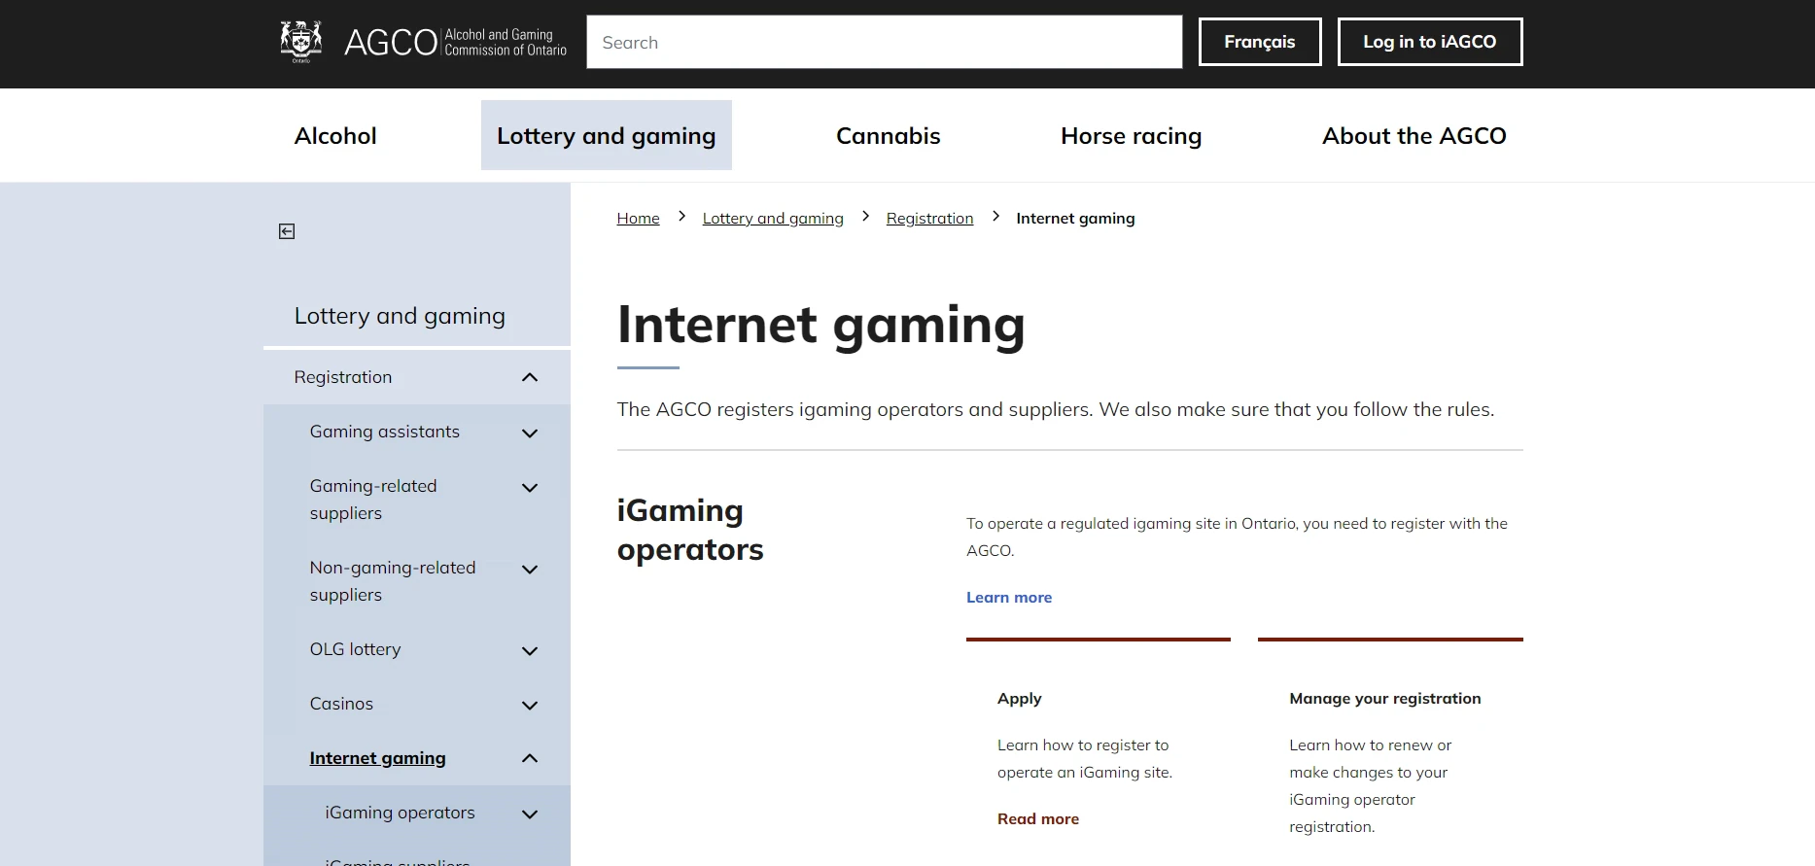Click Read more in the Apply card
Screen dimensions: 1815x866
point(1038,819)
